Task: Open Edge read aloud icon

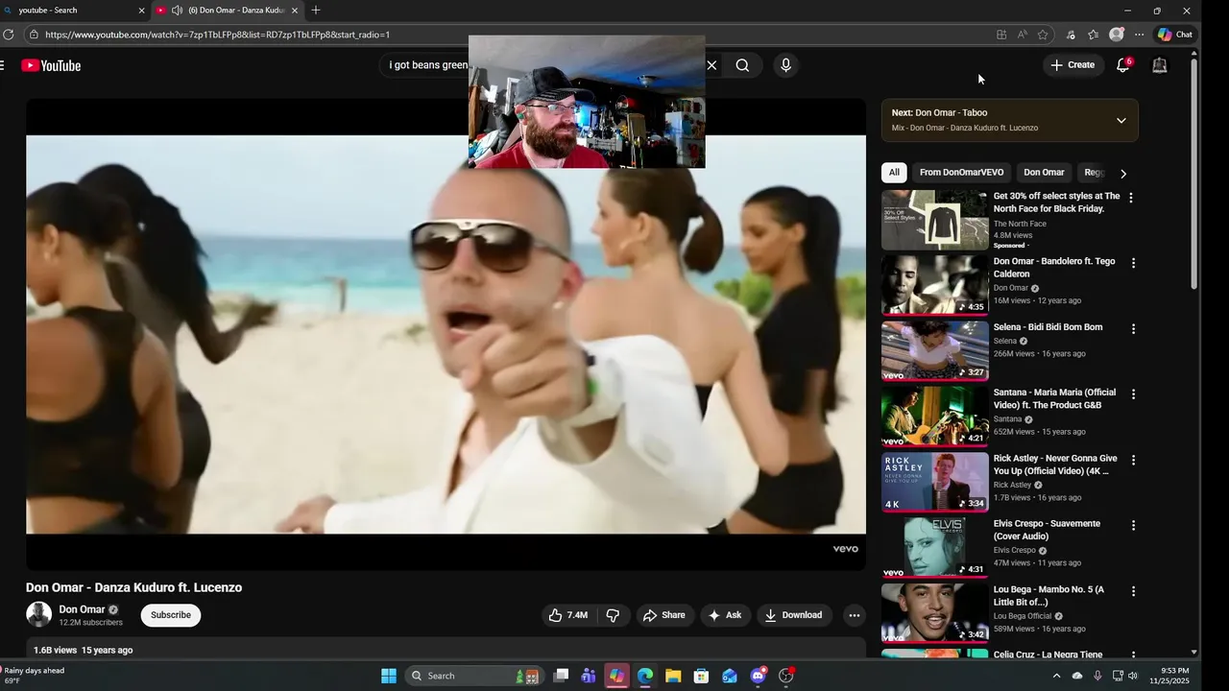Action: 1022,35
